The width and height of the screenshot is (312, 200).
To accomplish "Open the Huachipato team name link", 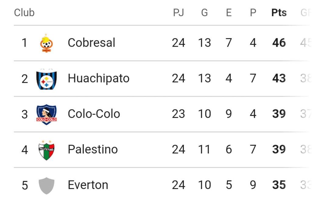I will pos(99,79).
